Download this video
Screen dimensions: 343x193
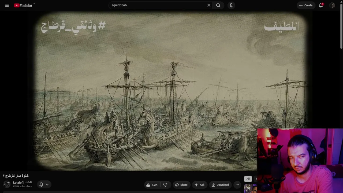point(220,185)
